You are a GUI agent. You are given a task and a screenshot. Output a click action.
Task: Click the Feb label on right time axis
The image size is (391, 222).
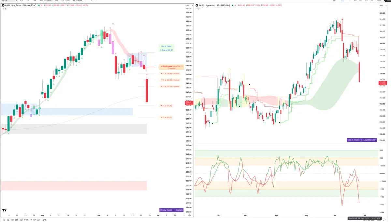point(218,215)
